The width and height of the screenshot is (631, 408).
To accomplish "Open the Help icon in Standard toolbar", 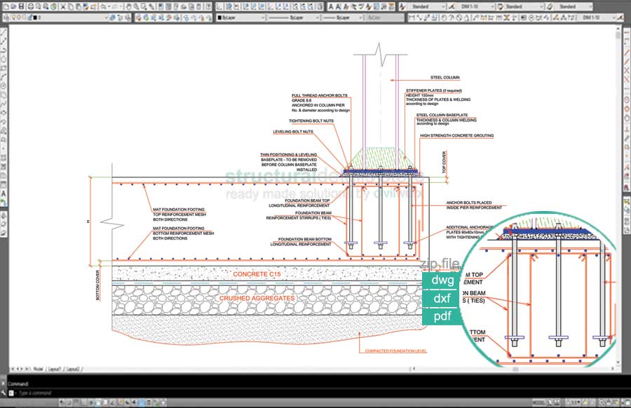I will (208, 6).
